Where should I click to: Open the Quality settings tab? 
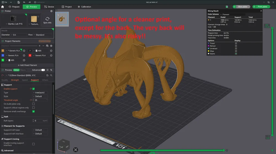point(5,80)
